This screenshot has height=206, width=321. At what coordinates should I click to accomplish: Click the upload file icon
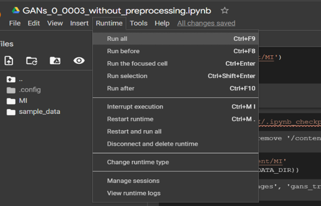(x=9, y=61)
